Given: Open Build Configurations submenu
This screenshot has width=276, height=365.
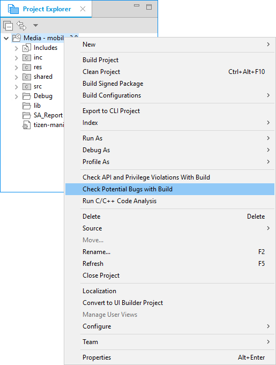Looking at the screenshot, I should pyautogui.click(x=170, y=95).
